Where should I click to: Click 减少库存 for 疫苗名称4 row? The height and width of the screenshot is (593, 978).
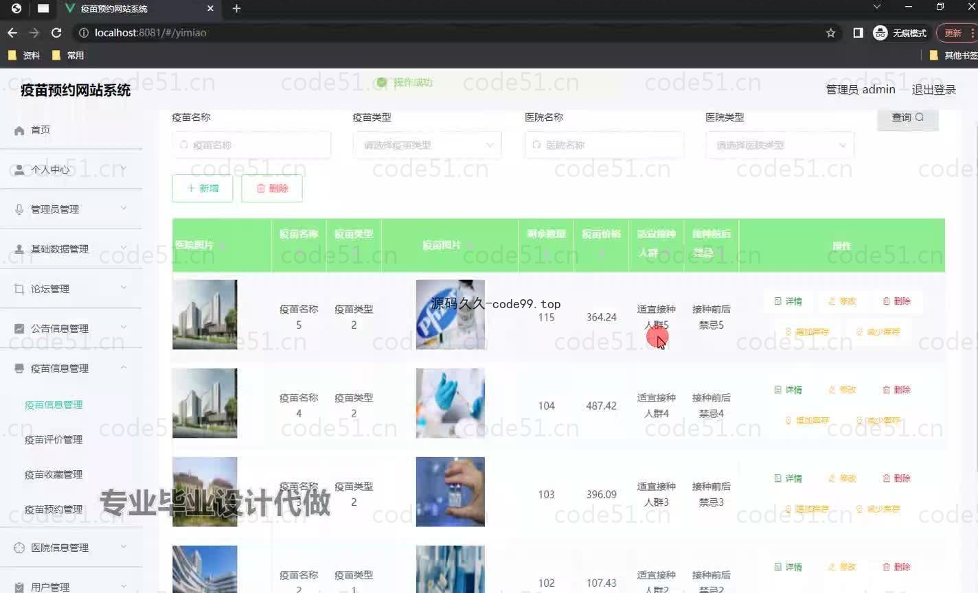[878, 421]
